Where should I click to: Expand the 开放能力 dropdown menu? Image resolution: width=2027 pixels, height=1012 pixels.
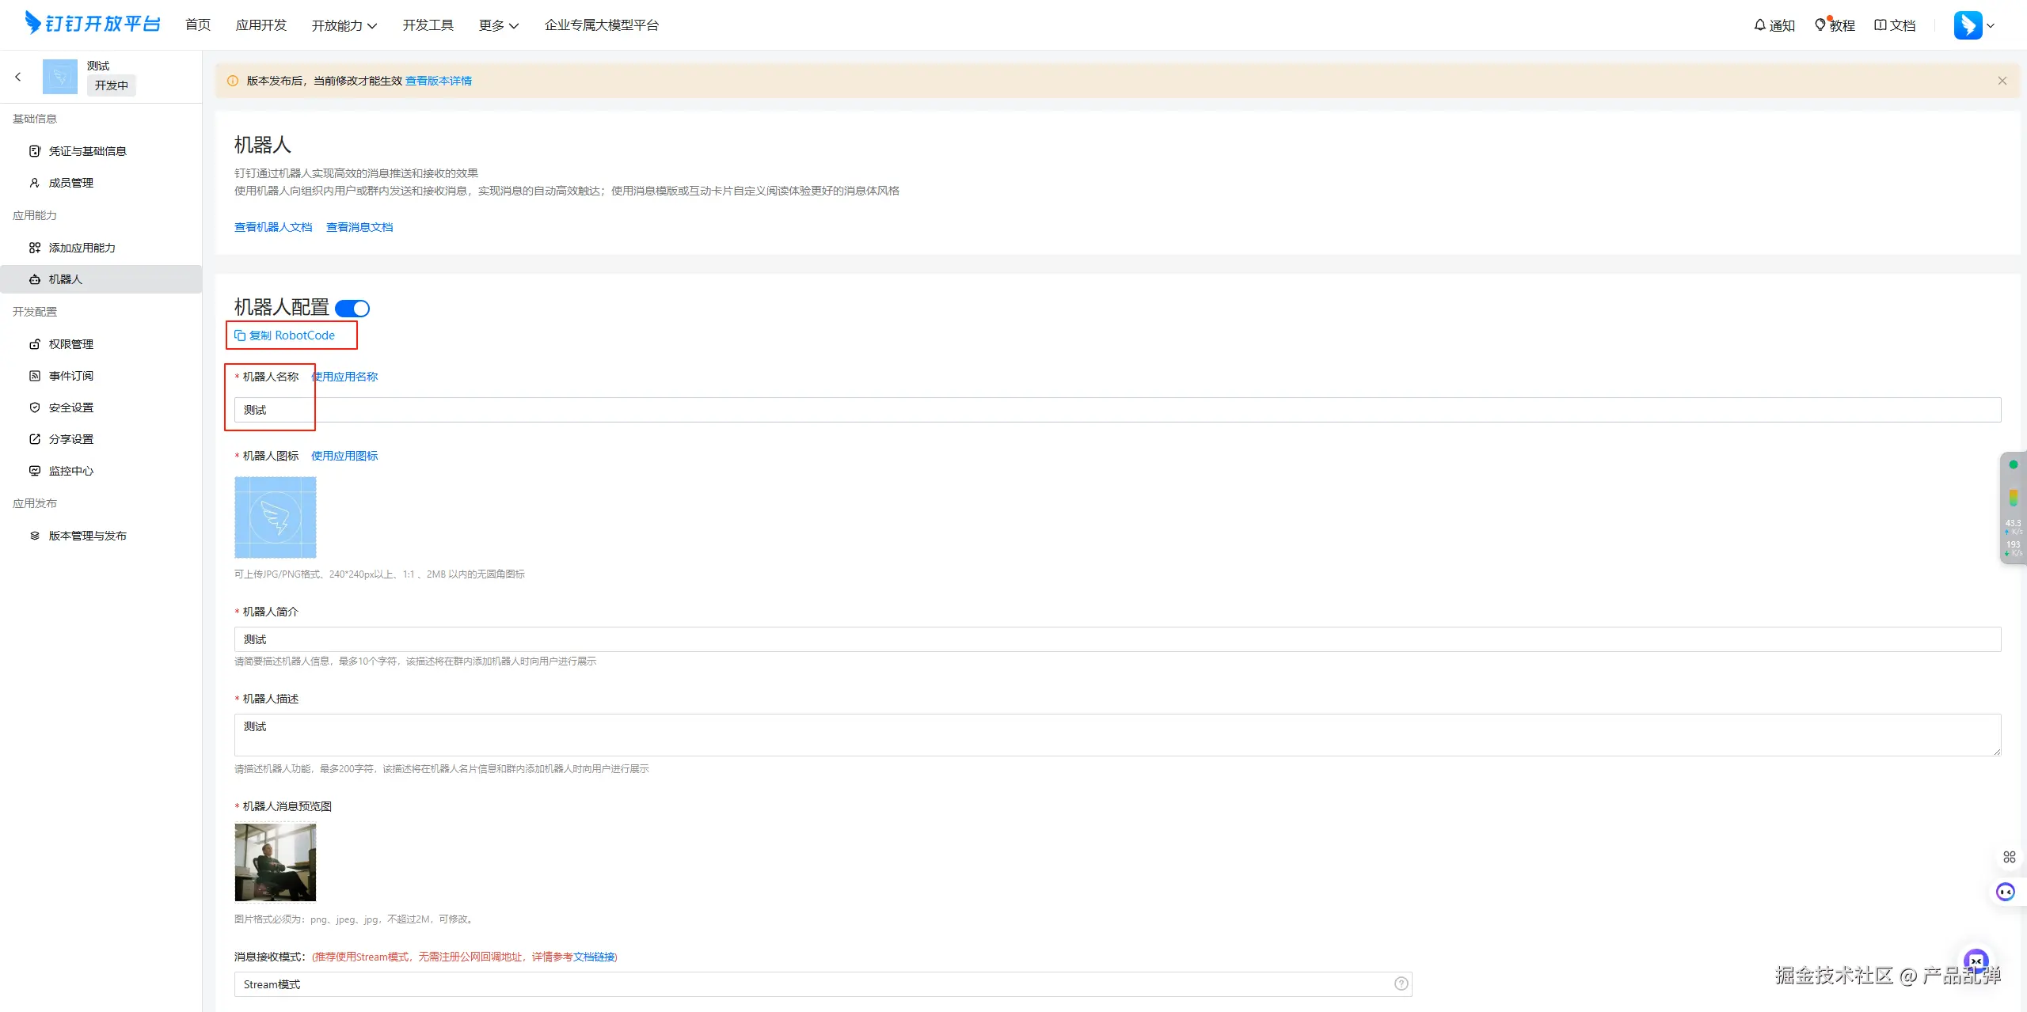344,25
